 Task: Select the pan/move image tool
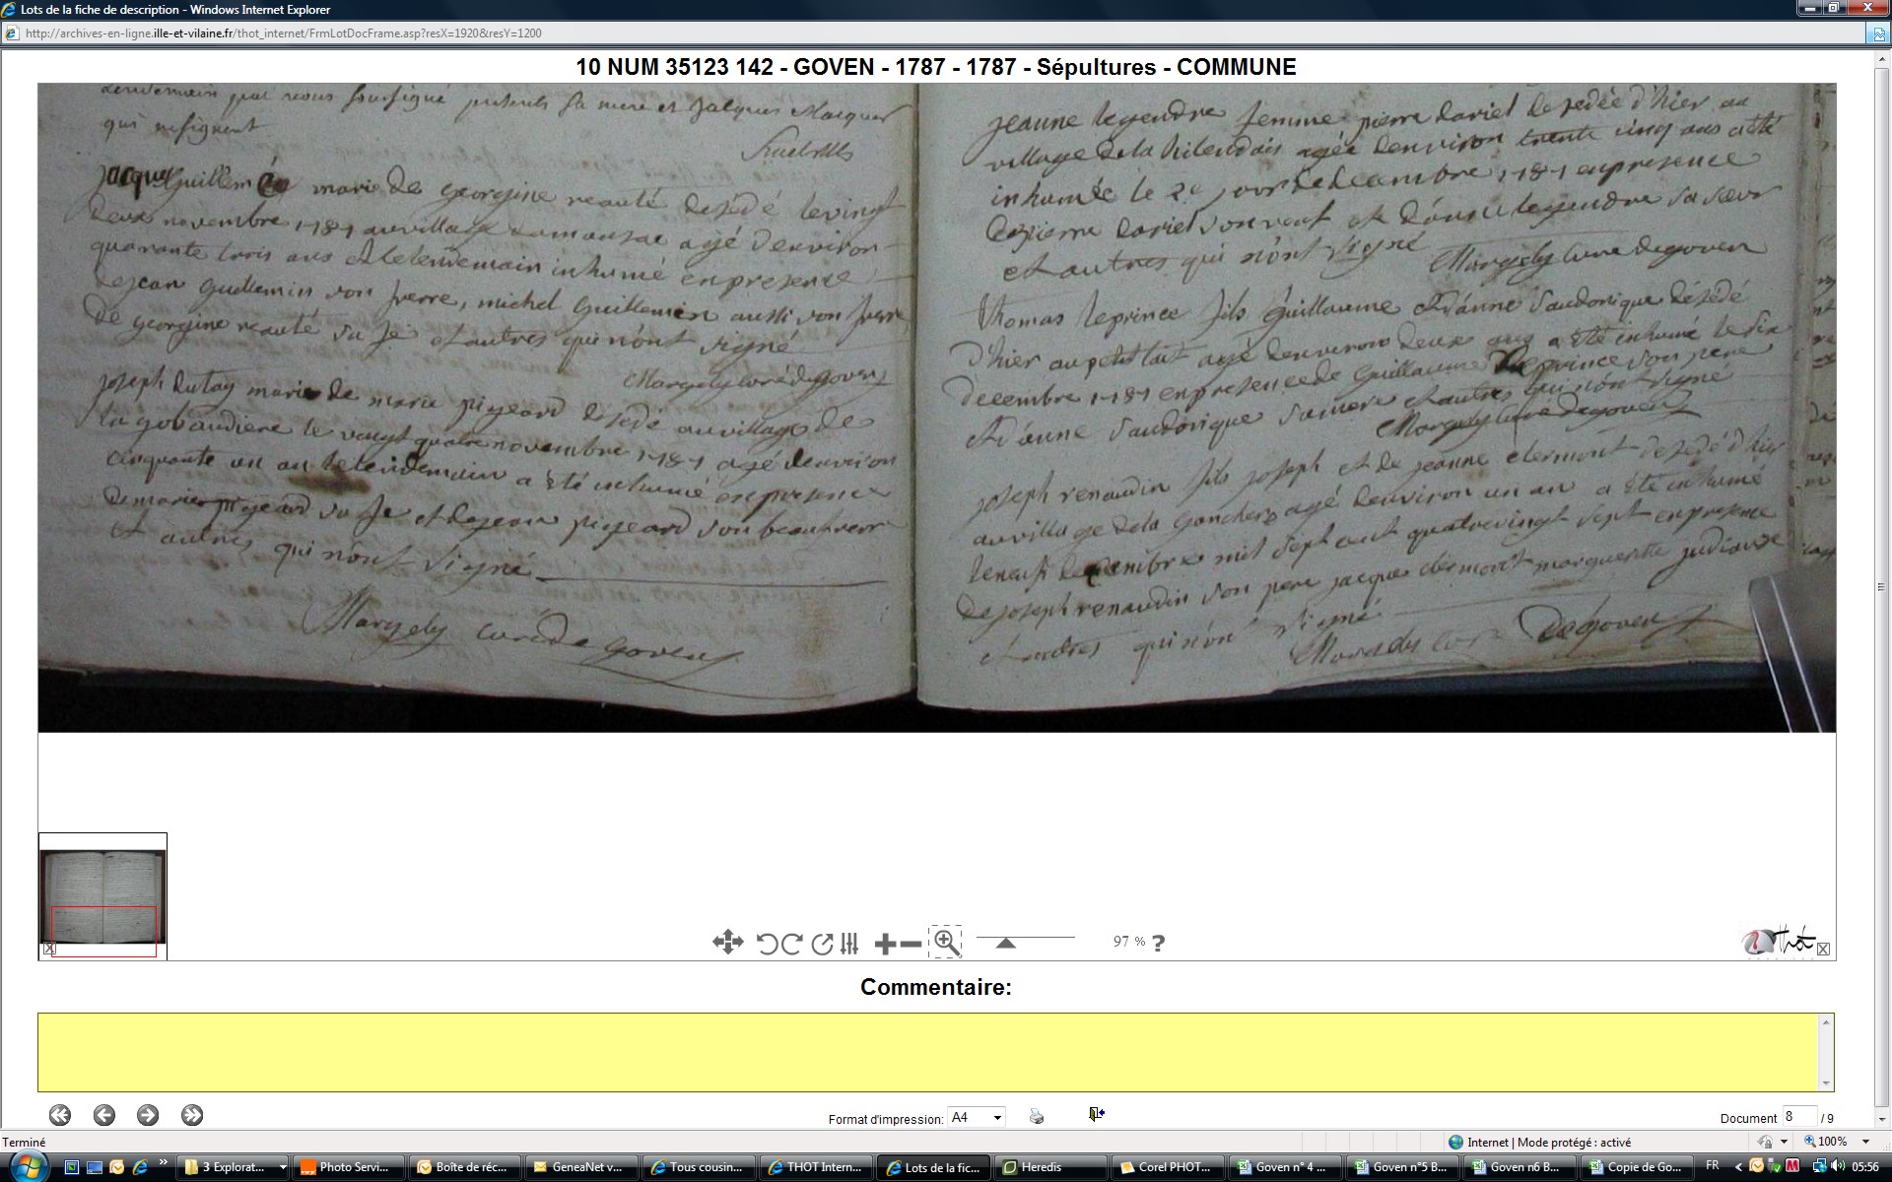(727, 943)
